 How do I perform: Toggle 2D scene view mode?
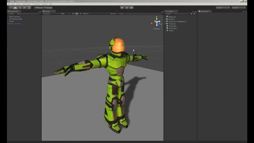coord(73,14)
